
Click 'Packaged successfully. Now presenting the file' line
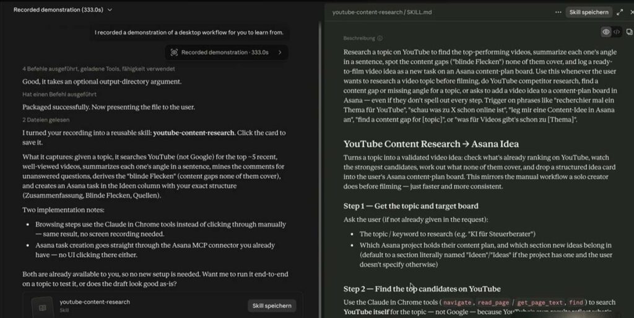[x=108, y=107]
